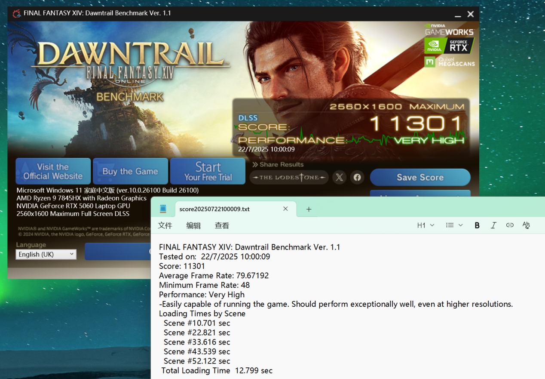Image resolution: width=545 pixels, height=379 pixels.
Task: Add a new Notepad tab
Action: coord(309,209)
